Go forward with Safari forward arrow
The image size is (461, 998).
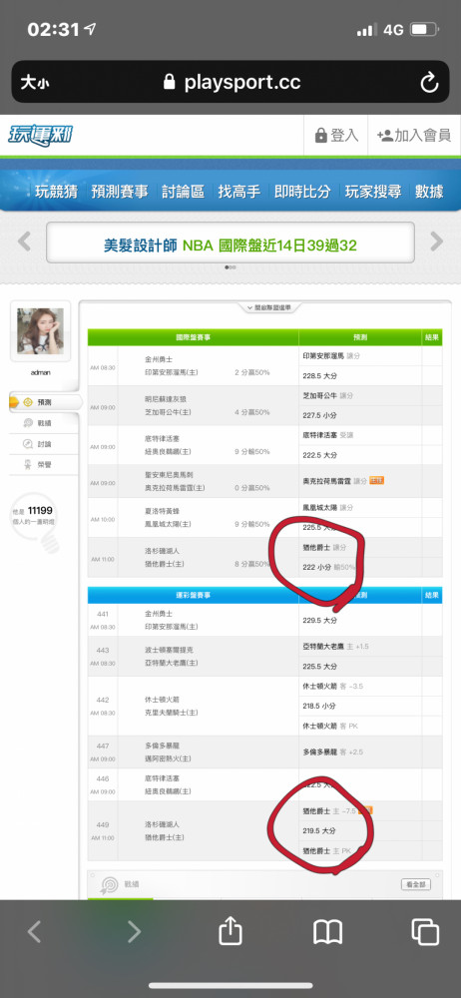pos(134,932)
